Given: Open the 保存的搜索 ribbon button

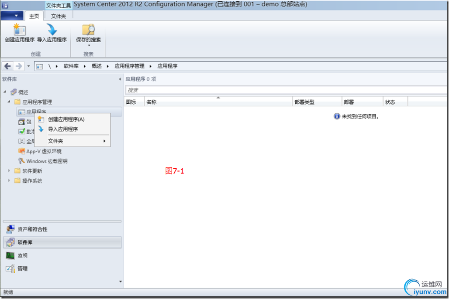Looking at the screenshot, I should click(88, 35).
